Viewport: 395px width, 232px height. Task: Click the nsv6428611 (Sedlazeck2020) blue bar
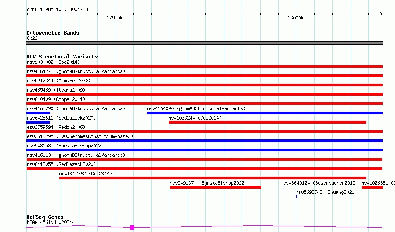pyautogui.click(x=38, y=122)
